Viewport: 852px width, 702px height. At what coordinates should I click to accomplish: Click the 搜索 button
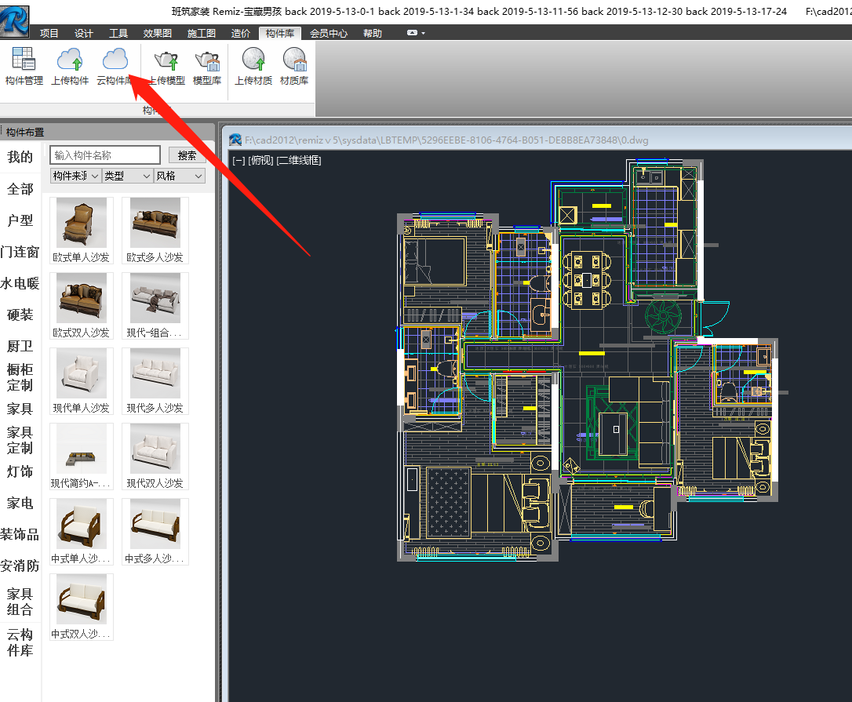pyautogui.click(x=187, y=155)
